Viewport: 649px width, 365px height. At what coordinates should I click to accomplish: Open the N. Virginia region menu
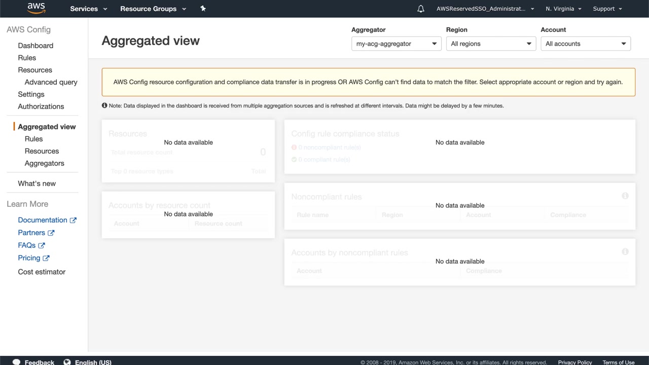click(563, 9)
